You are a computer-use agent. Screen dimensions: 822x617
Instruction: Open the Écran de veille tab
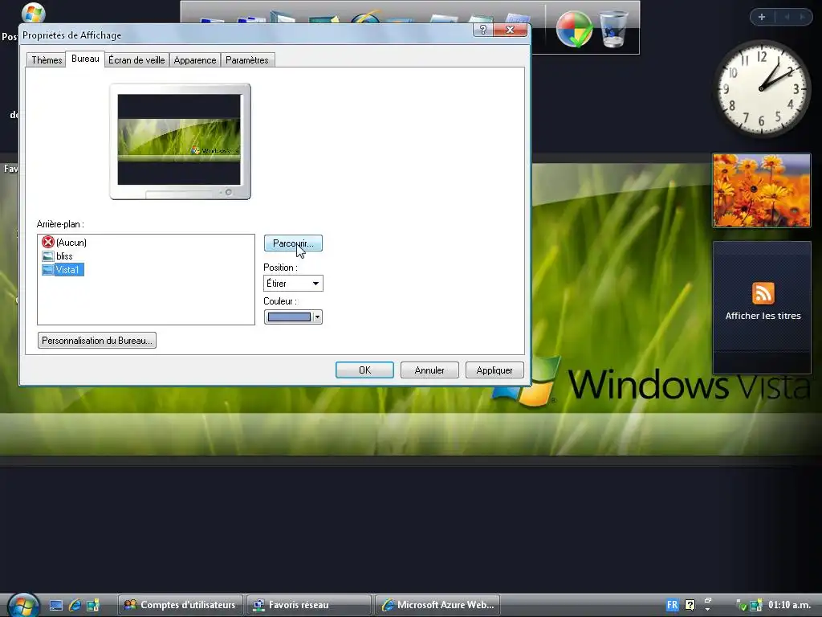(136, 59)
